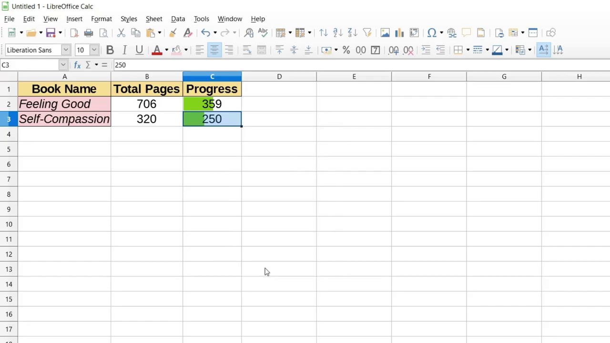Insert a pivot table
610x343 pixels.
(415, 33)
